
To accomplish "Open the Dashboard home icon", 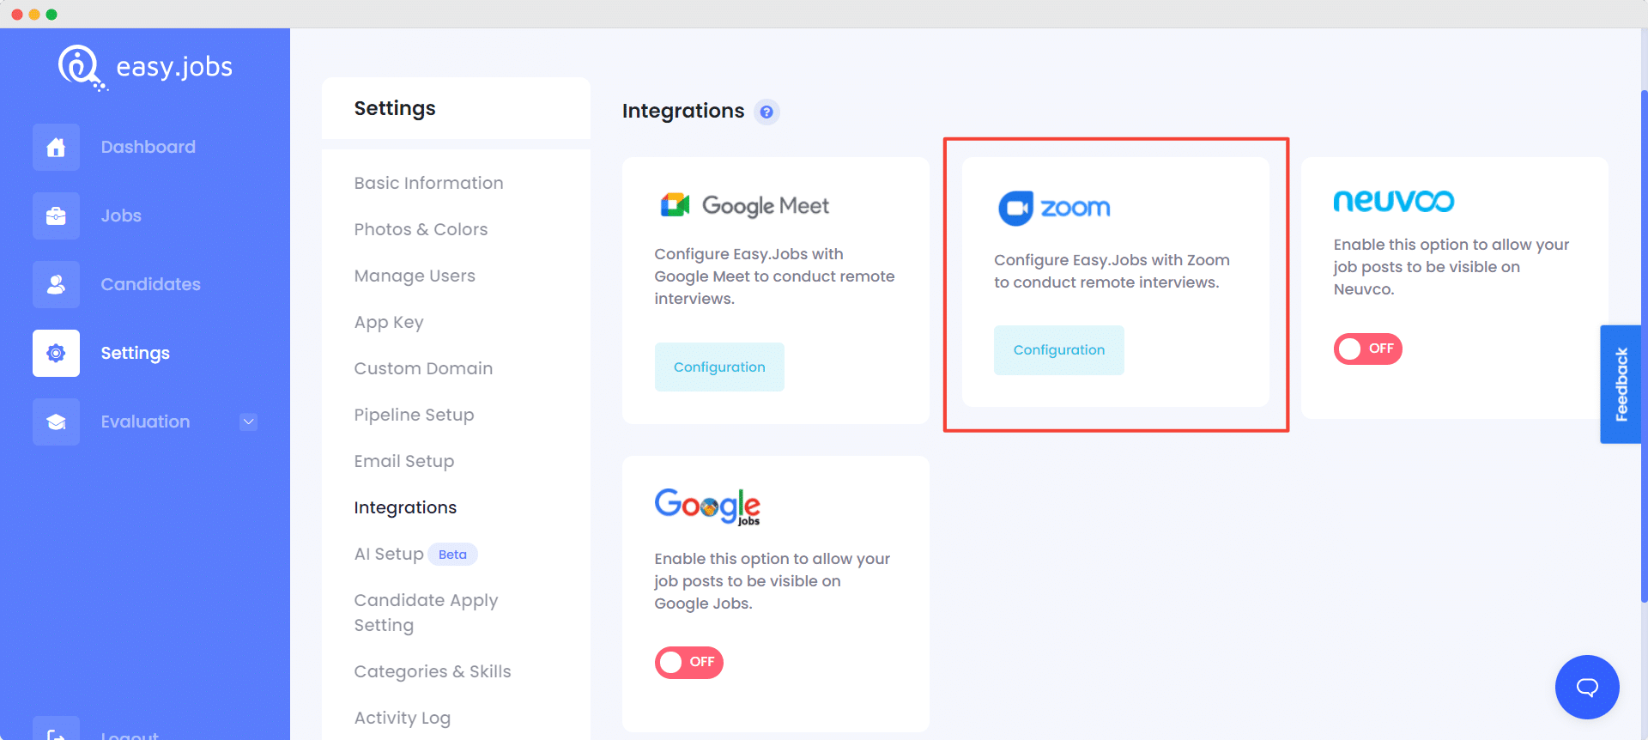I will pos(56,147).
